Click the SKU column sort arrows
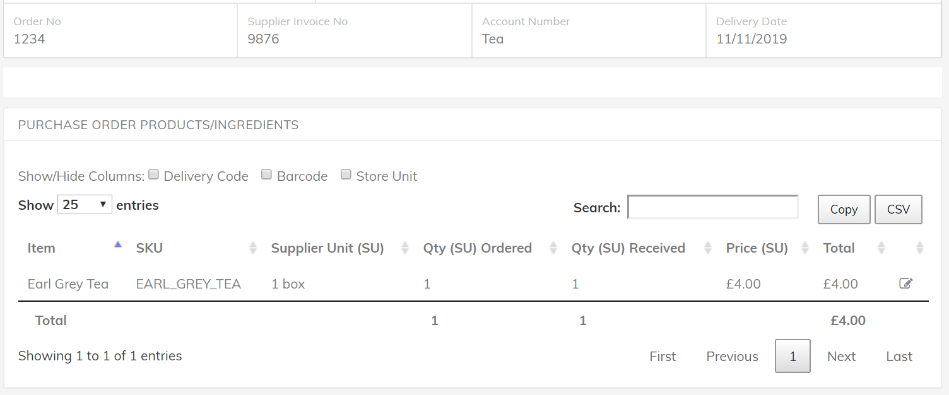This screenshot has height=395, width=949. [x=253, y=248]
